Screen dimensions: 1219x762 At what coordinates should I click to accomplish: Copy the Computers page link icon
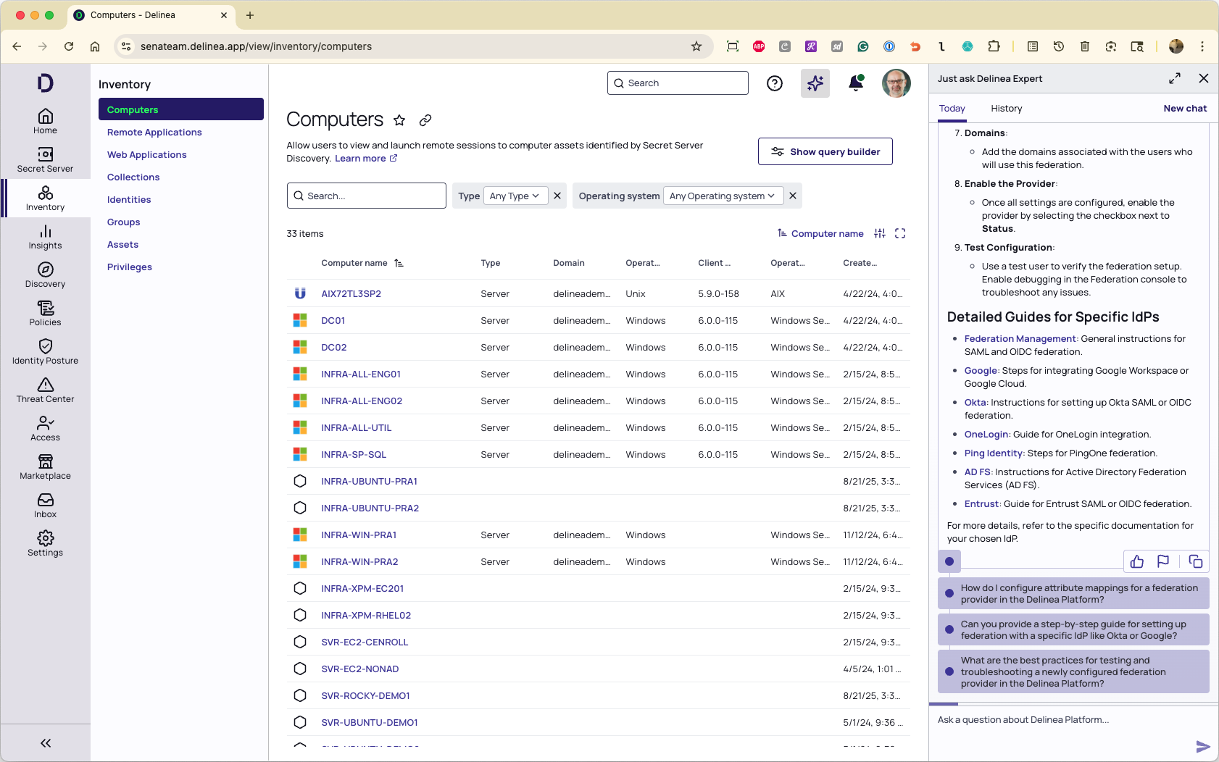click(425, 120)
